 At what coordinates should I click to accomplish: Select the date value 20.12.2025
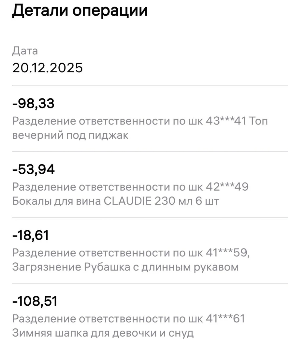point(47,68)
